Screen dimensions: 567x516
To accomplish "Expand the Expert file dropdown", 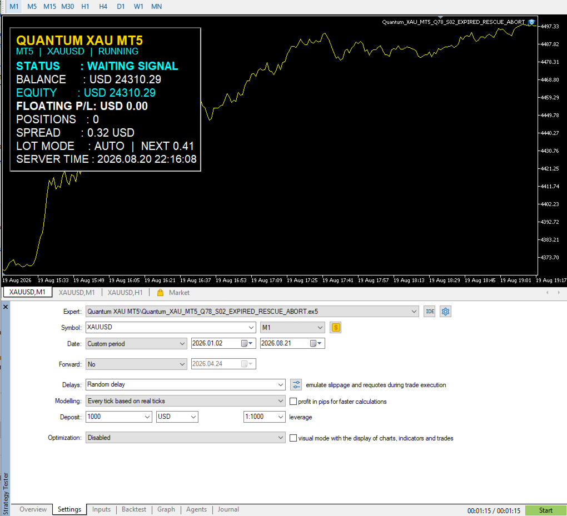I will [x=414, y=312].
